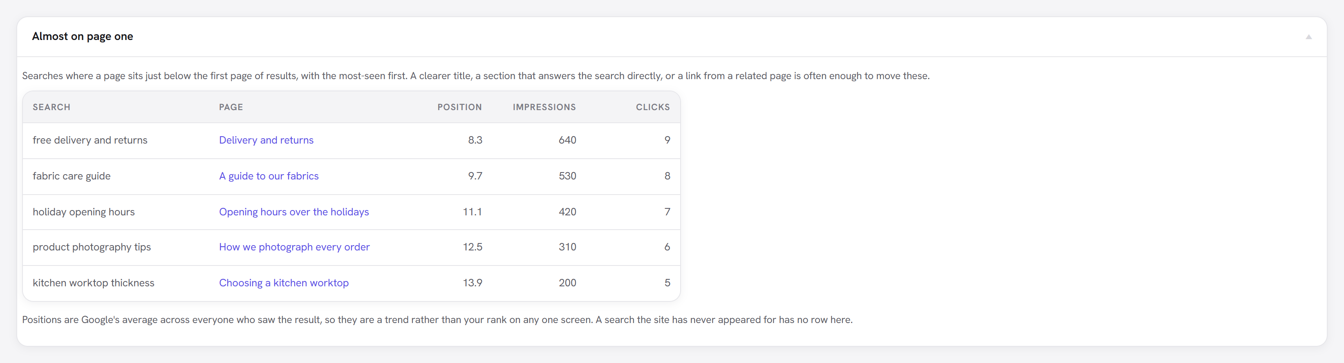Click the SEARCH column header
The image size is (1344, 363).
[x=51, y=107]
